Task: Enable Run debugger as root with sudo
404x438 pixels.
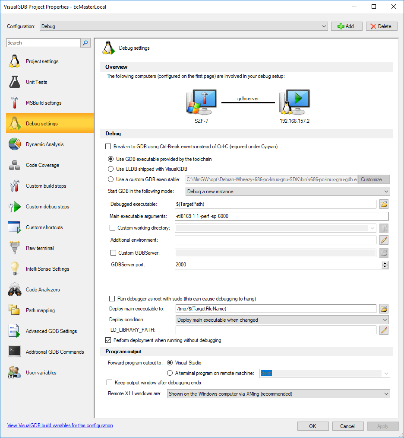Action: (x=112, y=299)
